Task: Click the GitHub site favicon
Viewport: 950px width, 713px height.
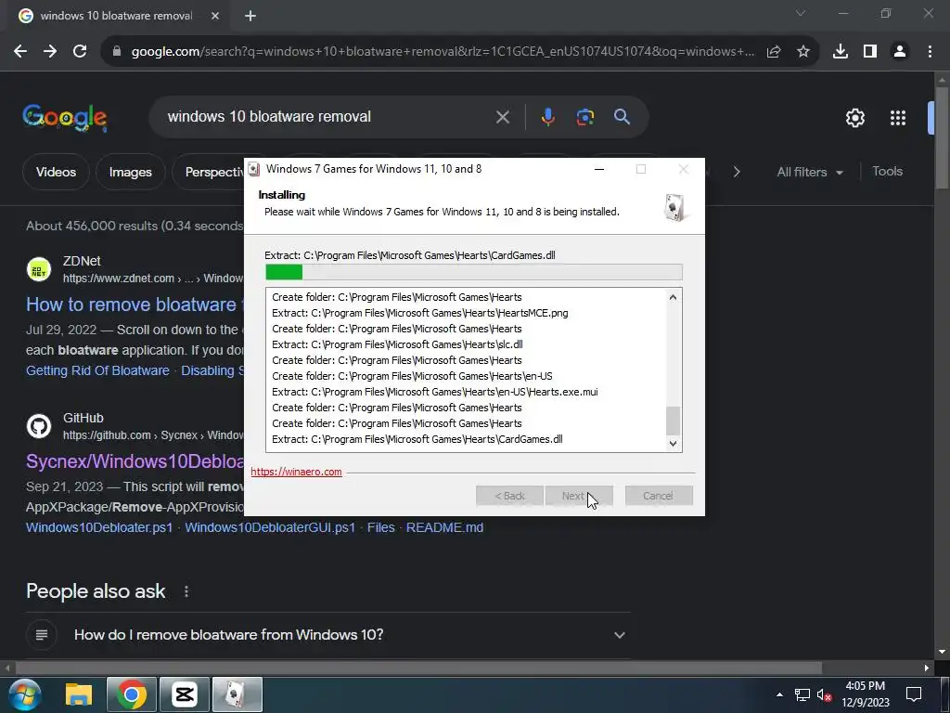Action: tap(39, 426)
